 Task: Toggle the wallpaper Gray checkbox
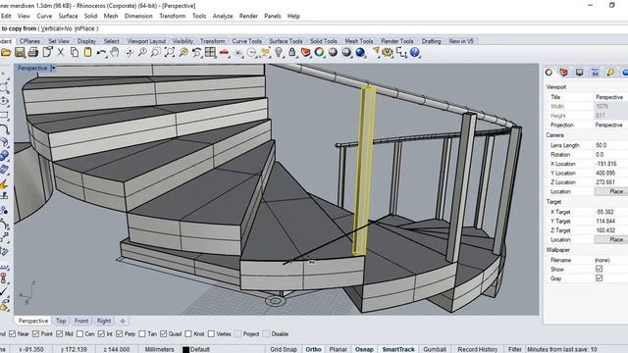[x=600, y=278]
